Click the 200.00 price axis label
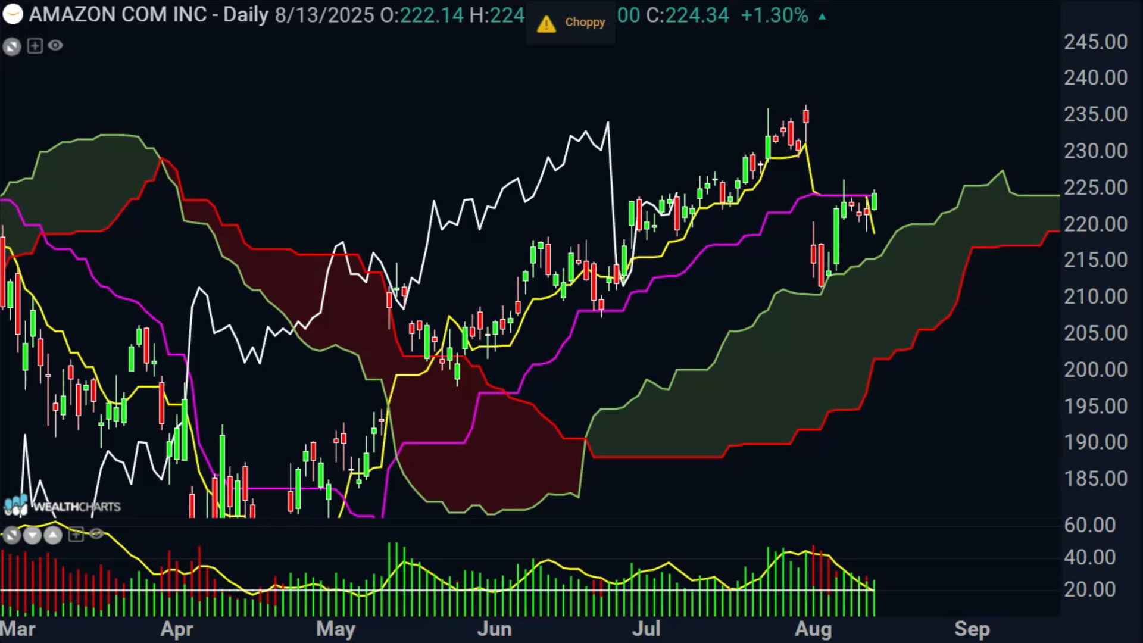 pos(1095,370)
